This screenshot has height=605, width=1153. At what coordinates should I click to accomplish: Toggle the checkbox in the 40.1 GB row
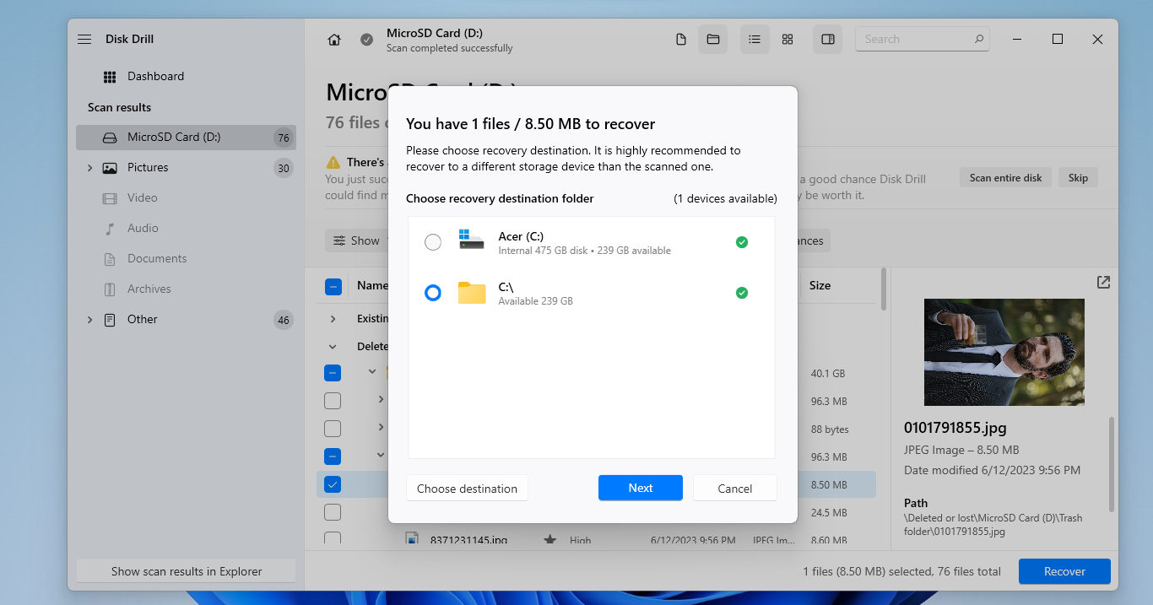click(x=333, y=373)
